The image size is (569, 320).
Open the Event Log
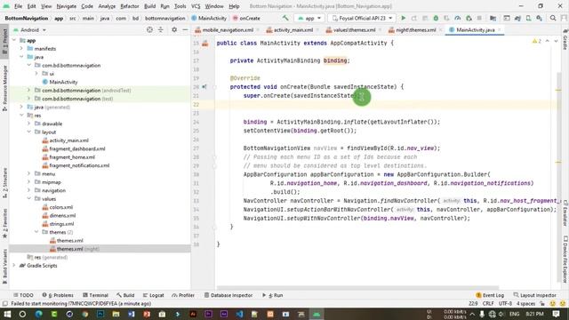[490, 295]
